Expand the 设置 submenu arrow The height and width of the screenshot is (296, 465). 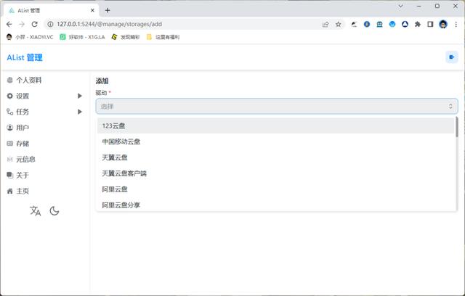pyautogui.click(x=79, y=96)
